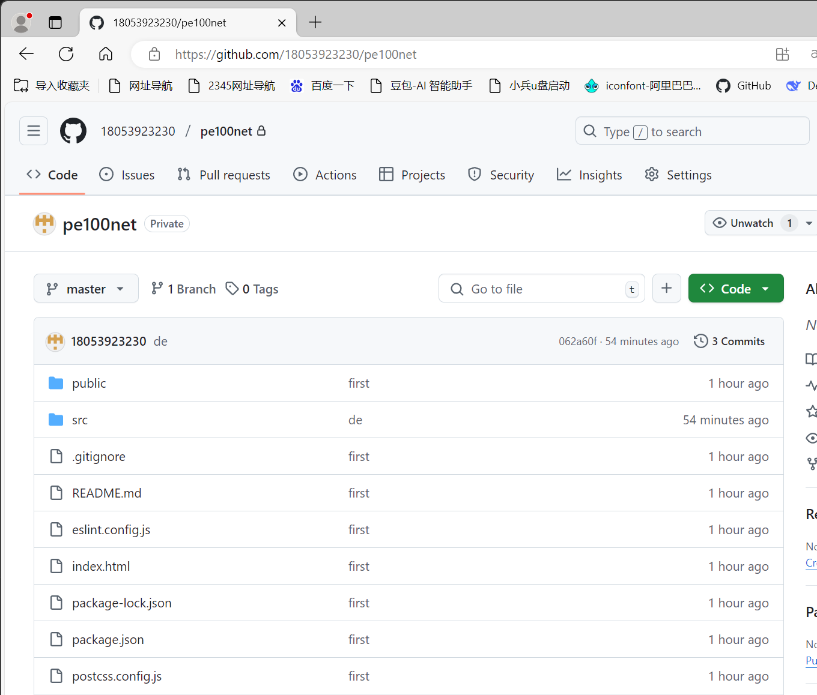View the 0 Tags list
This screenshot has height=695, width=817.
(x=252, y=289)
